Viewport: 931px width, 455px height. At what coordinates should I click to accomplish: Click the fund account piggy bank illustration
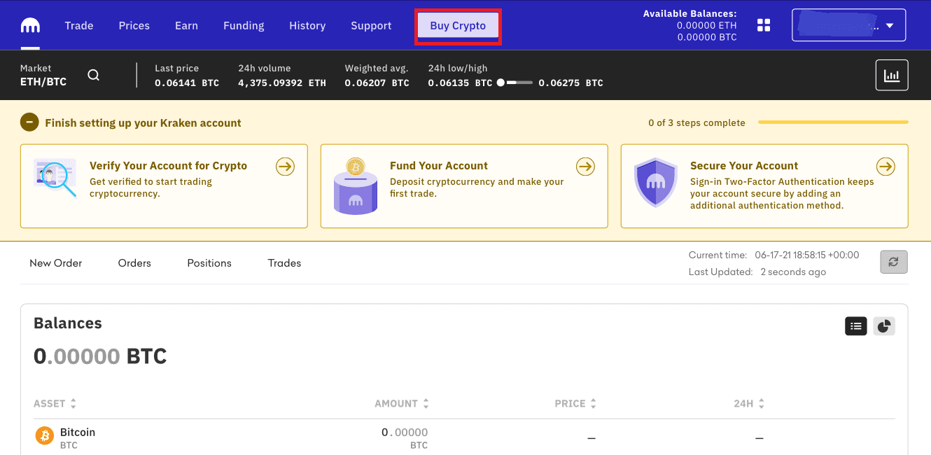pos(356,185)
